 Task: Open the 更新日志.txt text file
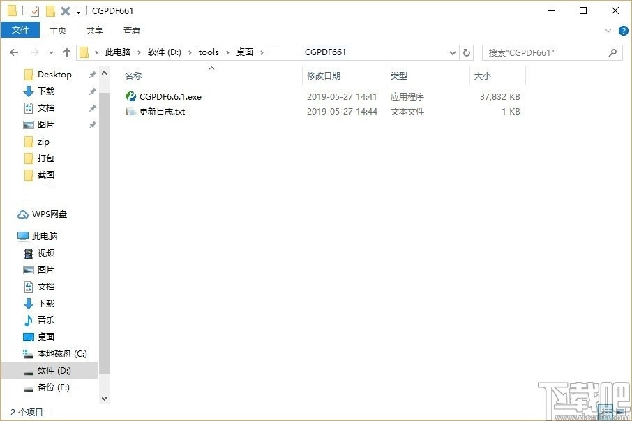coord(162,111)
